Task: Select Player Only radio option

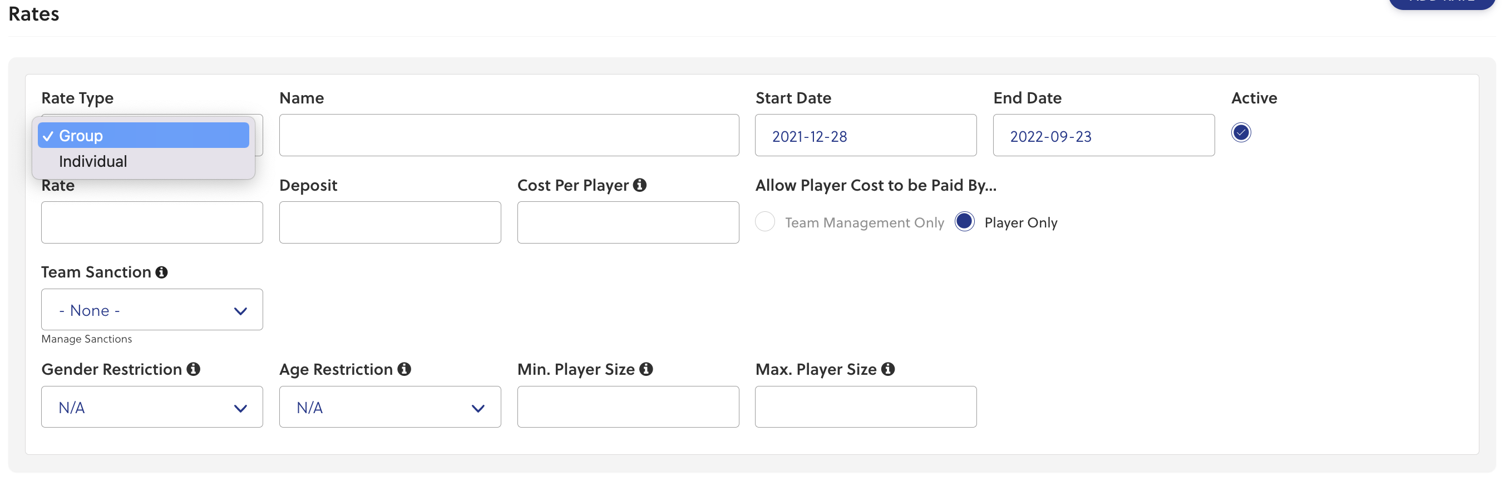Action: tap(964, 222)
